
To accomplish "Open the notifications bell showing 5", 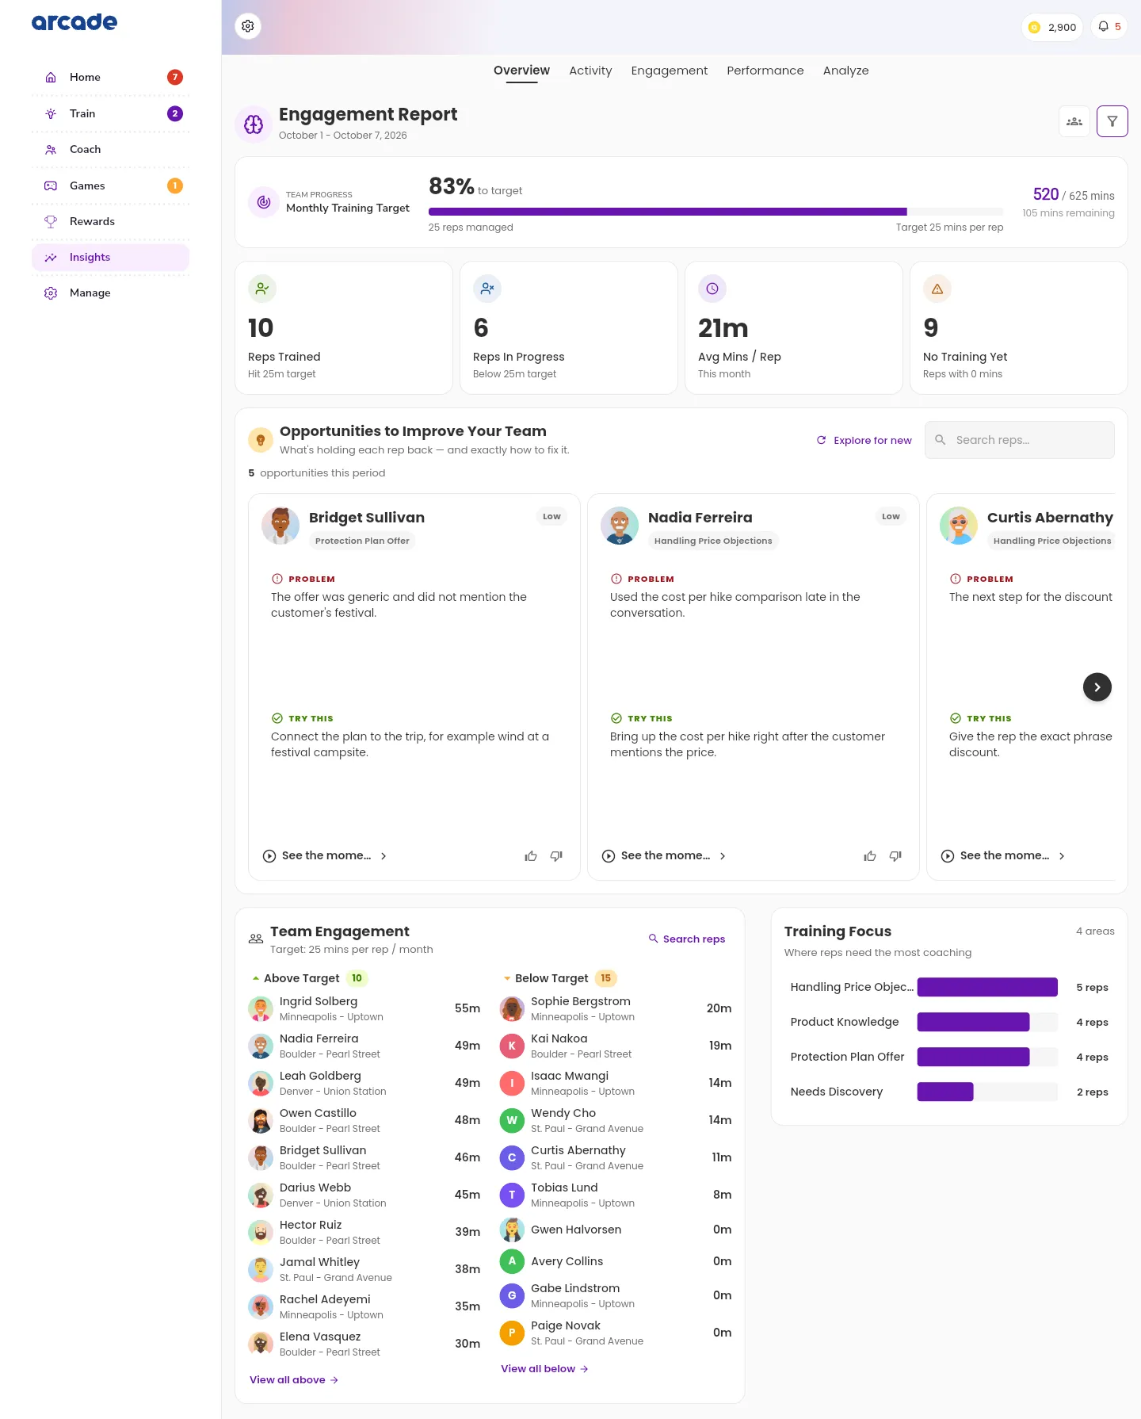I will pos(1109,27).
